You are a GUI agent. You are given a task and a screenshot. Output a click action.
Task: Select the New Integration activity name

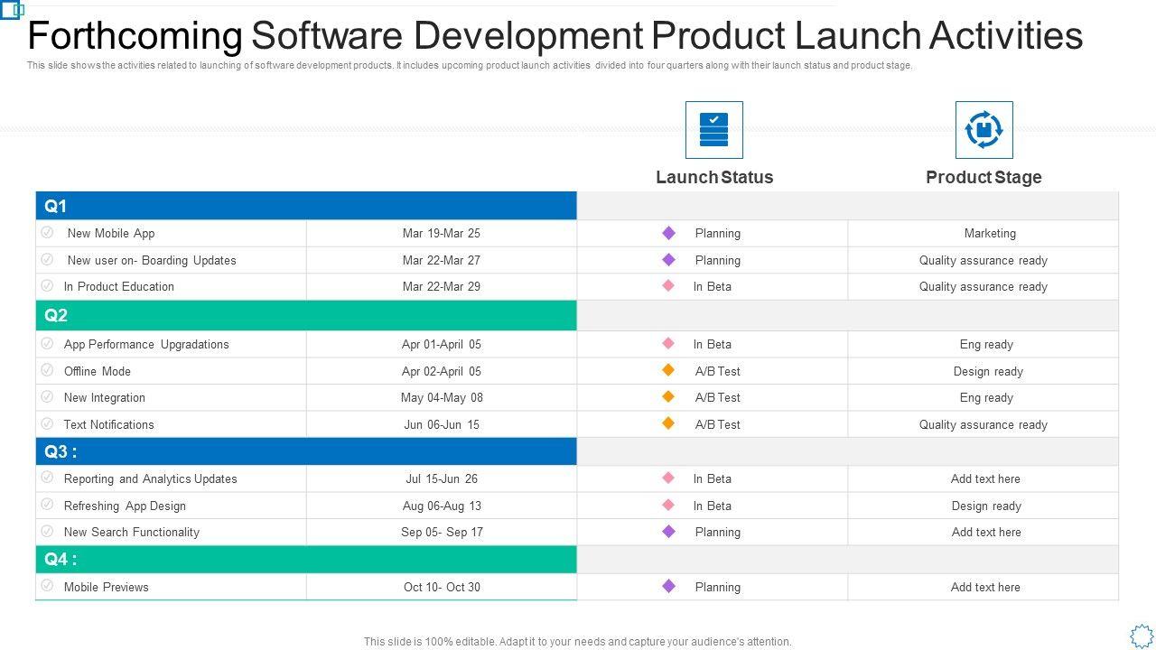[105, 397]
